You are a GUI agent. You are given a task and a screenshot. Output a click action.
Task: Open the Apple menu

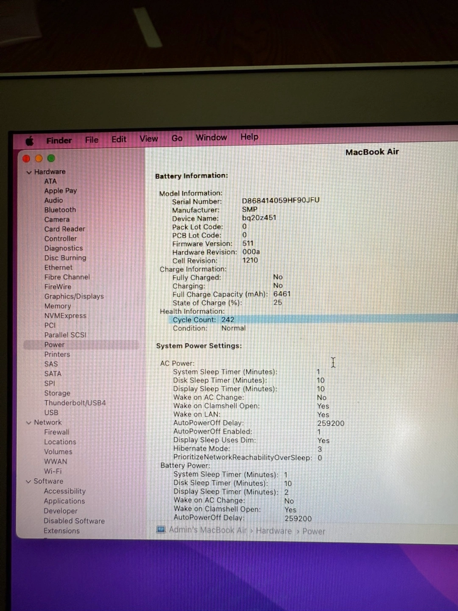click(x=30, y=141)
